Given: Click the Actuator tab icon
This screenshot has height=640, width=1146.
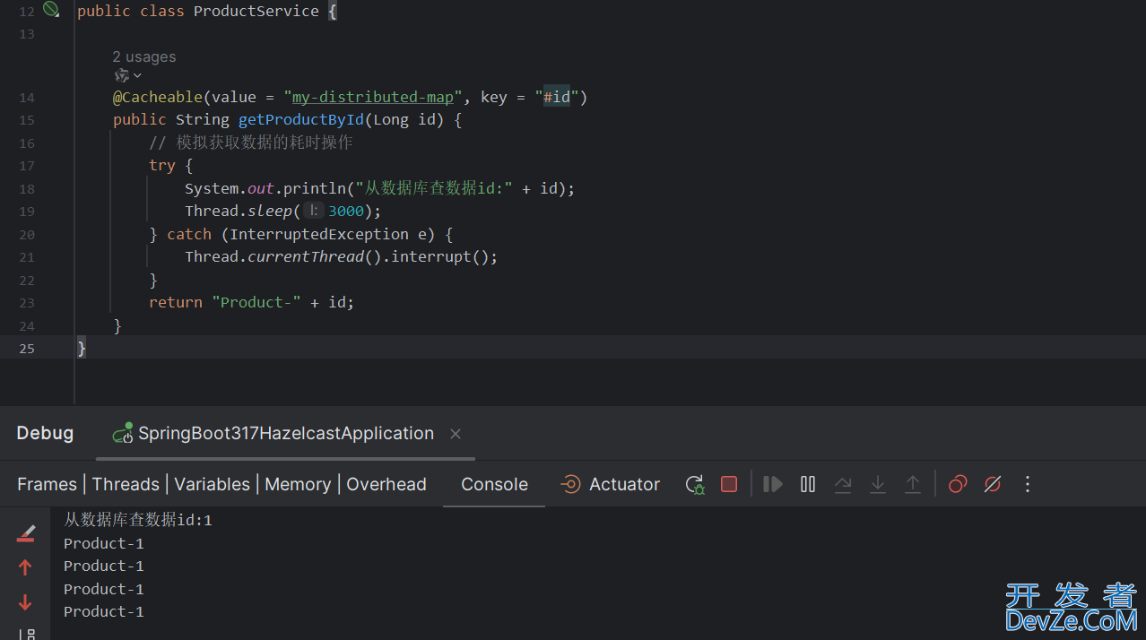Looking at the screenshot, I should tap(570, 484).
